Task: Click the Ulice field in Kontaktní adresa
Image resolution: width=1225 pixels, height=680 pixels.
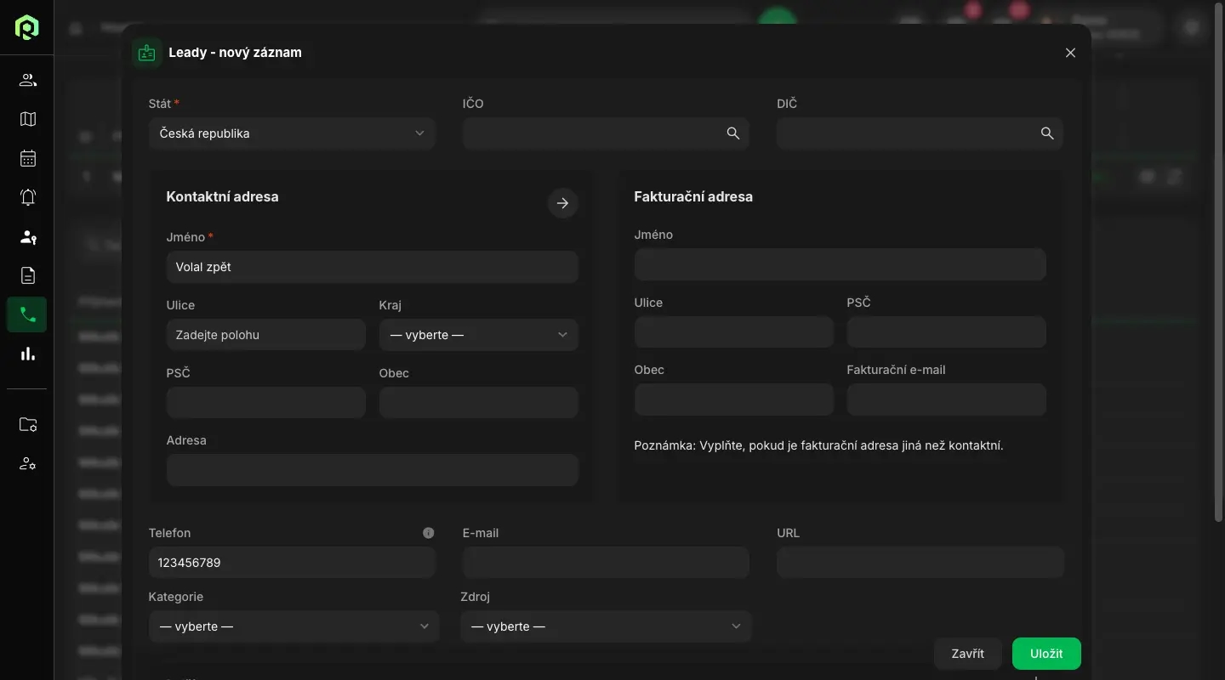Action: [x=265, y=335]
